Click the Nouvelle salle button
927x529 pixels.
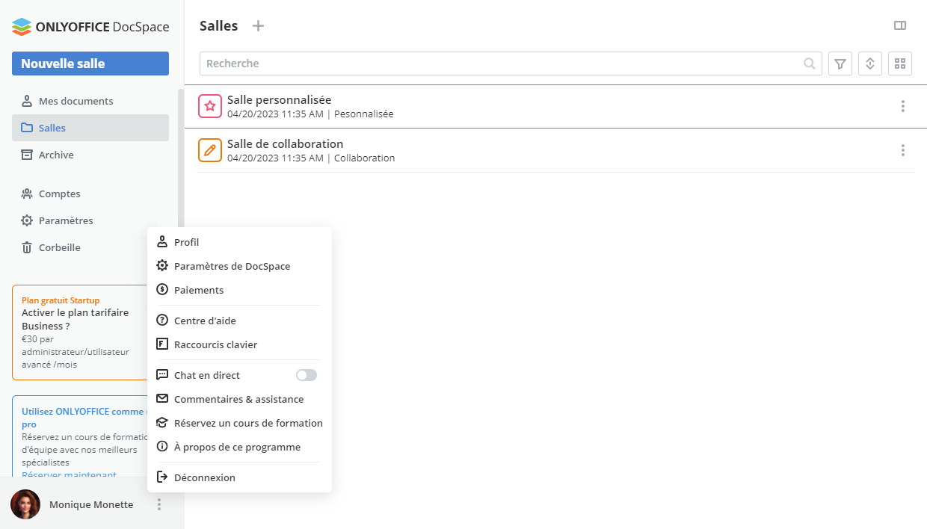pyautogui.click(x=90, y=64)
